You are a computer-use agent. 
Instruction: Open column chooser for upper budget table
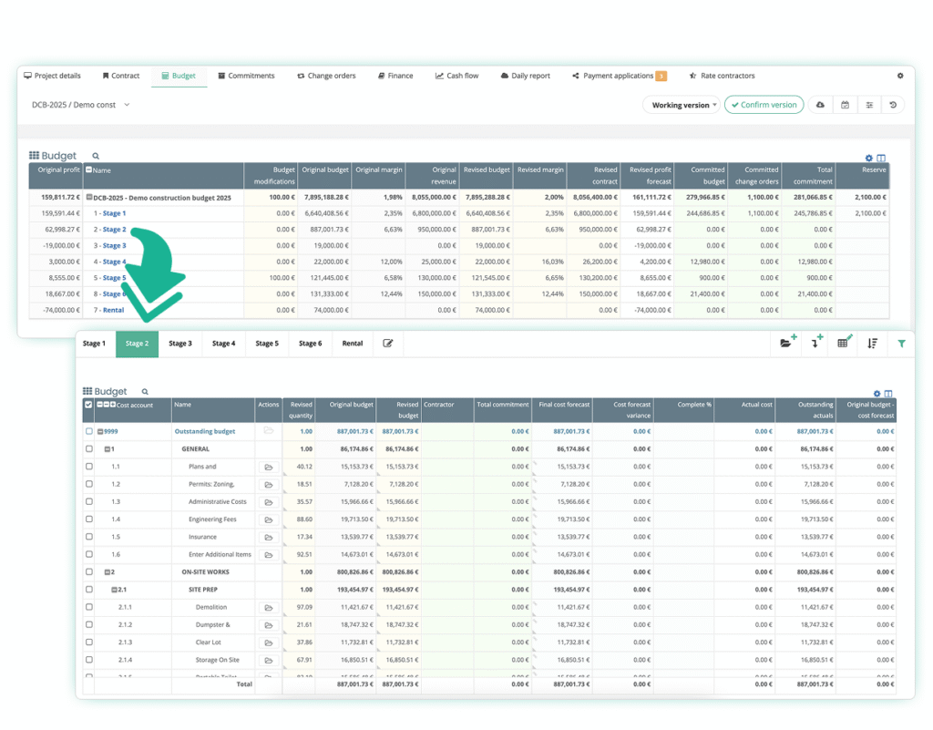[x=881, y=158]
